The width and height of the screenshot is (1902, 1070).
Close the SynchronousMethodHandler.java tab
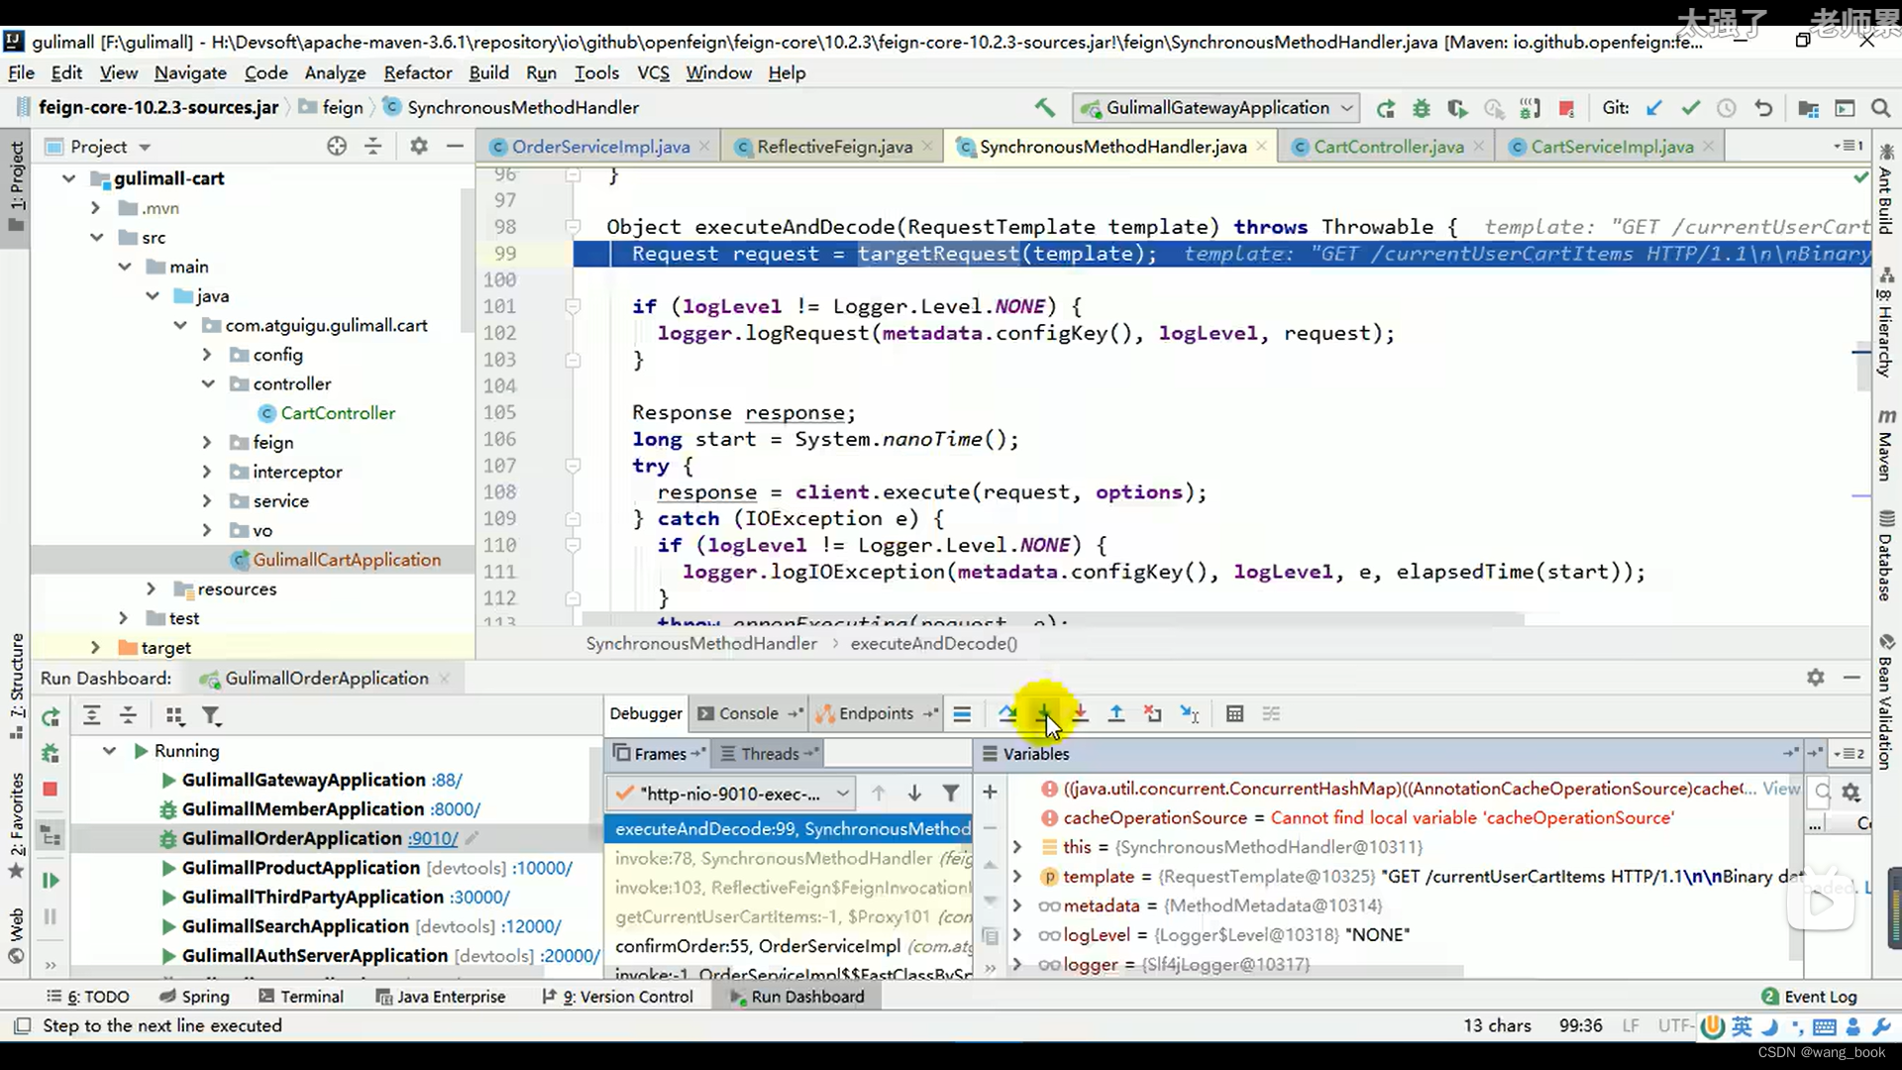1261,147
